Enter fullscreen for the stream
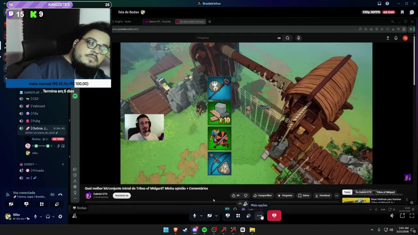This screenshot has height=235, width=418. coord(412,216)
